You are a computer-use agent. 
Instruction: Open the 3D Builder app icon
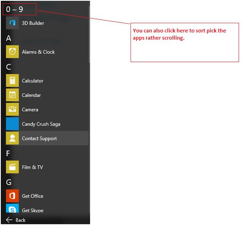[x=12, y=23]
